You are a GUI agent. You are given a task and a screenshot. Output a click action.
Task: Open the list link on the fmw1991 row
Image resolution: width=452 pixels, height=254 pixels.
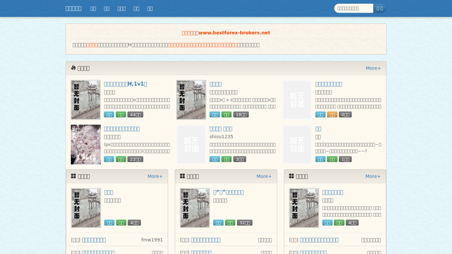94,240
